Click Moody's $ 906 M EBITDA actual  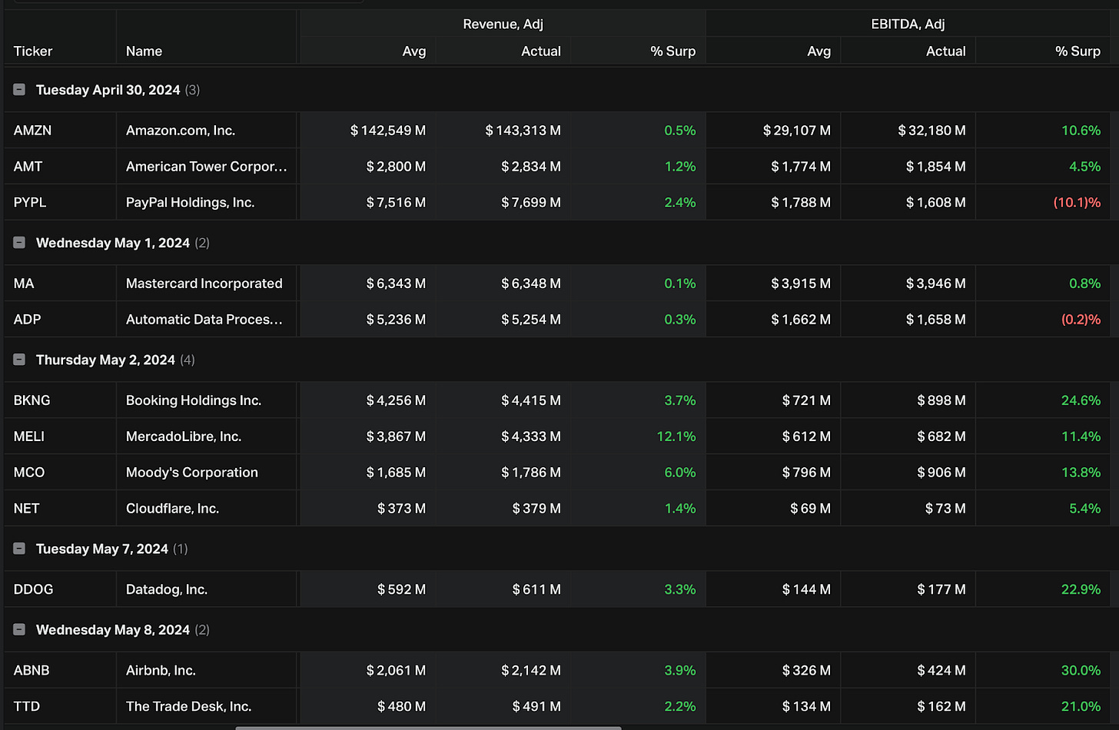941,473
